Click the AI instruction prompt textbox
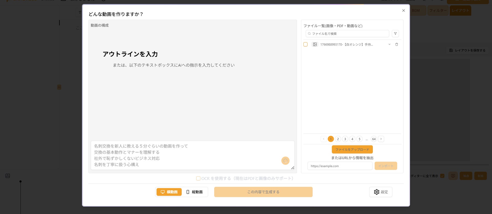This screenshot has width=492, height=214. point(193,155)
